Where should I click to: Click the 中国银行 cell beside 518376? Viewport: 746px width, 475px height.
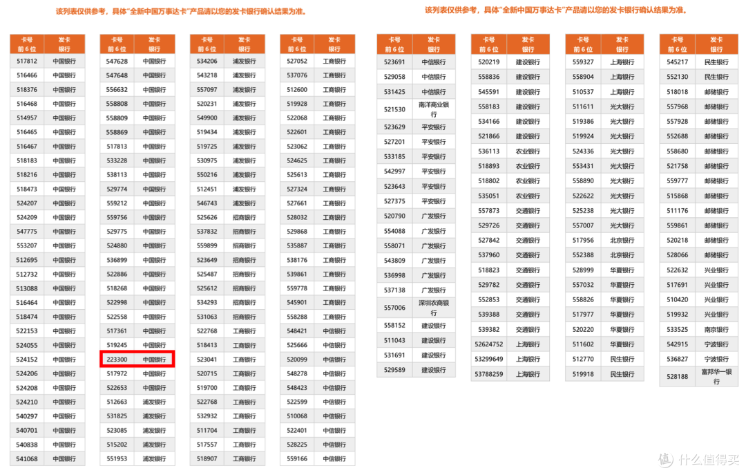[x=64, y=90]
